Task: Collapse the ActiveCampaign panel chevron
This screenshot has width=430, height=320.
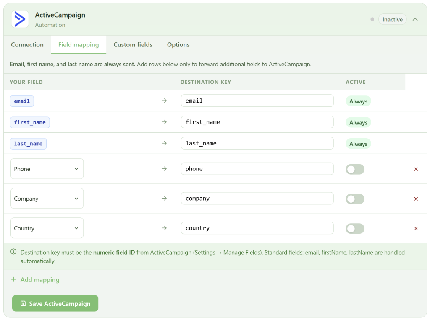Action: tap(415, 19)
